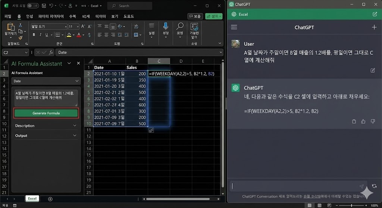The height and width of the screenshot is (208, 382).
Task: Click the yellow Fill Color bucket
Action: [x=69, y=35]
